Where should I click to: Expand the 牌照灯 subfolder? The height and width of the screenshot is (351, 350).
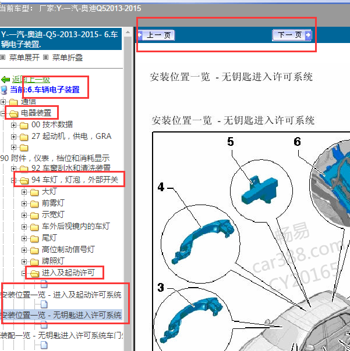(24, 262)
